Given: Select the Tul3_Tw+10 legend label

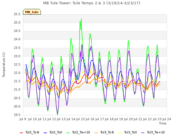Looking at the screenshot, I should click(156, 132).
